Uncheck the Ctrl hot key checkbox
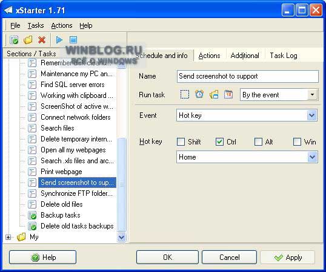This screenshot has height=272, width=326. (219, 142)
